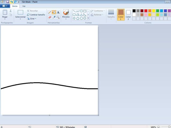Click the Save icon in quick access toolbar
Image resolution: width=171 pixels, height=128 pixels.
coord(7,2)
